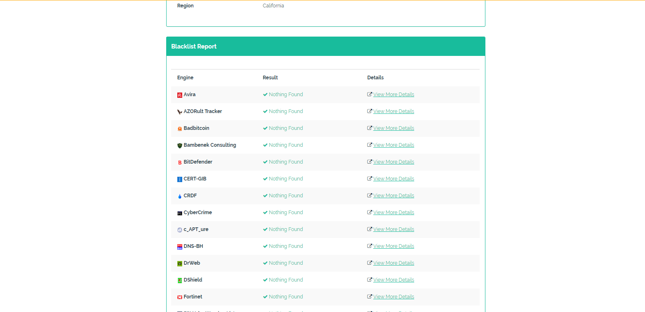Screen dimensions: 645x312
Task: Select the CERT-GIB blue icon
Action: [180, 179]
